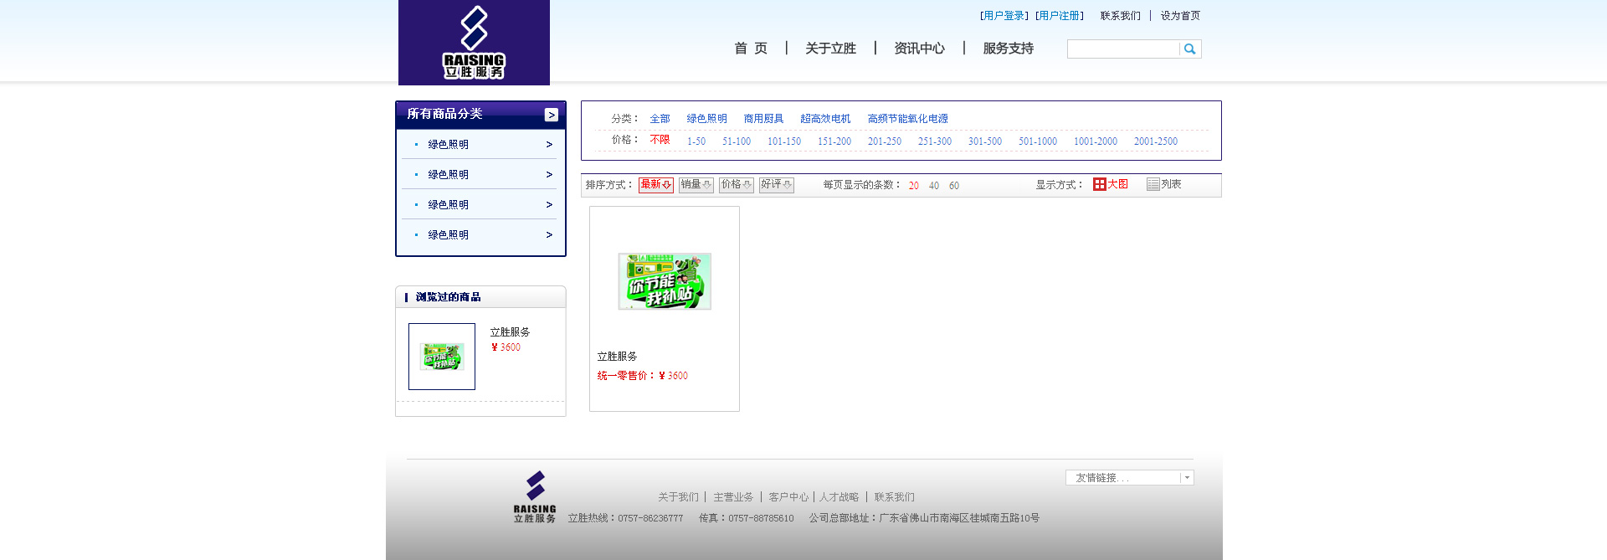Click the search input field
Viewport: 1607px width, 560px height.
[1123, 49]
